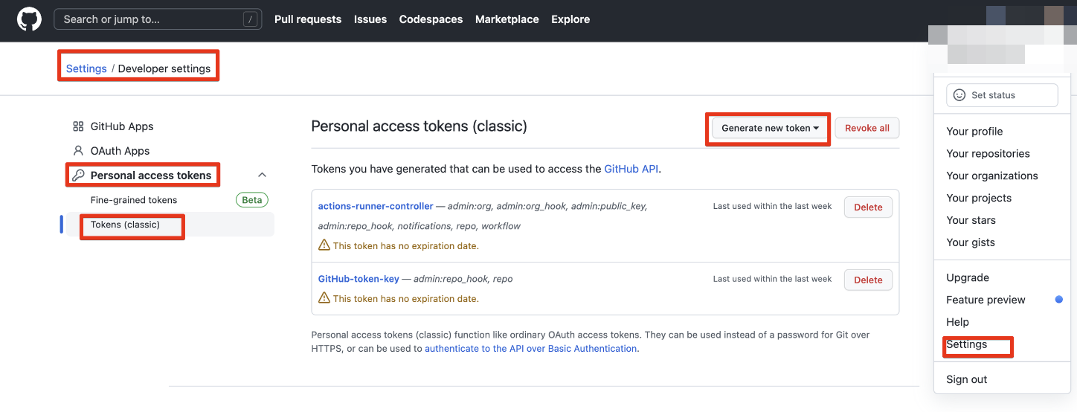Viewport: 1077px width, 412px height.
Task: Follow the Settings breadcrumb link
Action: (x=86, y=68)
